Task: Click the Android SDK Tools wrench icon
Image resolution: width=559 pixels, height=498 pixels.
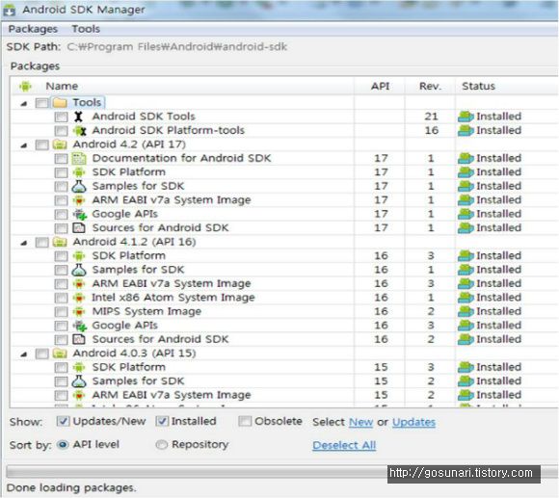Action: point(79,117)
